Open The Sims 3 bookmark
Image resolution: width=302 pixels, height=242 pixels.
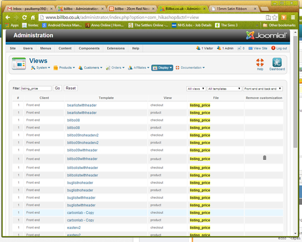coord(226,25)
